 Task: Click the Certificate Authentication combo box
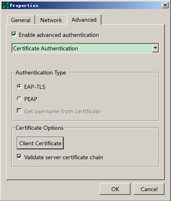[x=85, y=48]
